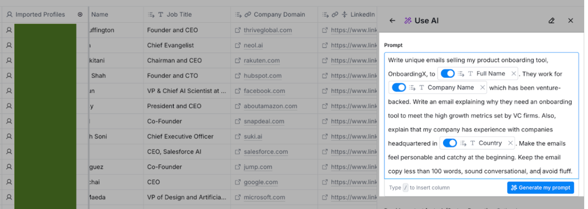Open the facebook.com link
588x209 pixels.
coord(264,91)
